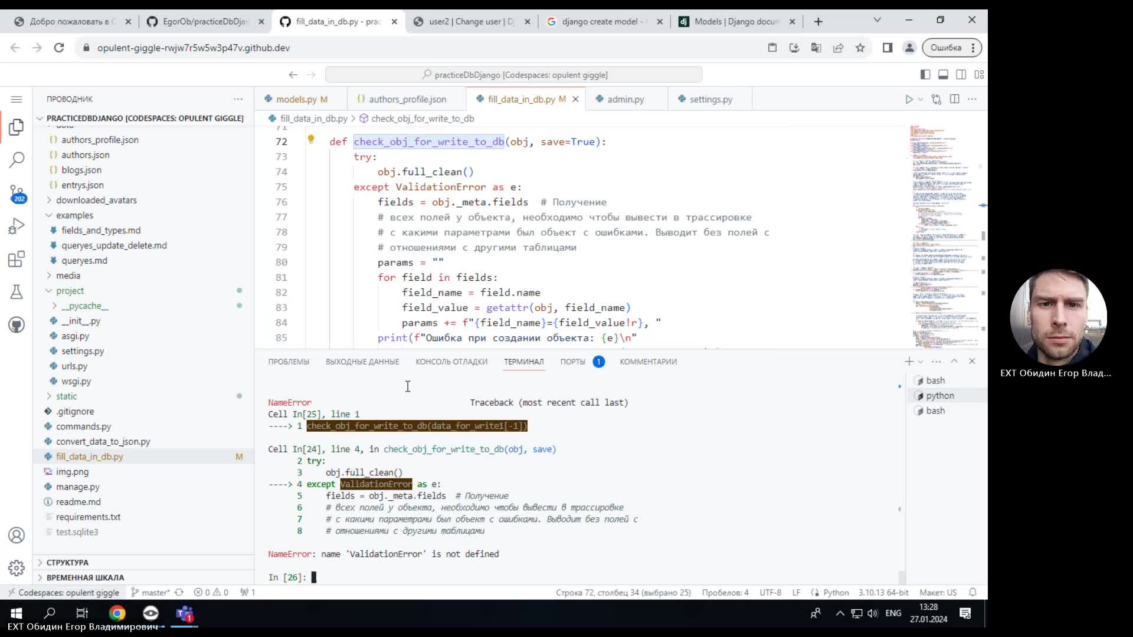Viewport: 1133px width, 637px height.
Task: Open changes compare icon in editor toolbar
Action: [936, 99]
